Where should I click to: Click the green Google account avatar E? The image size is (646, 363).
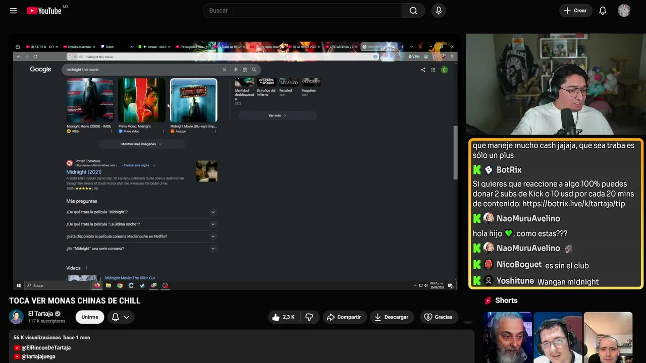444,70
